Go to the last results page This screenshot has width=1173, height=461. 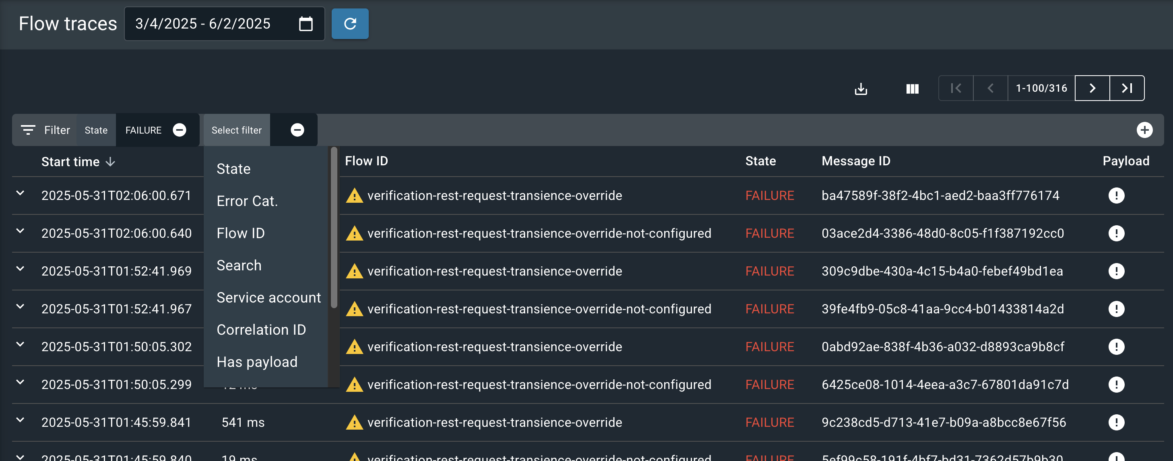point(1127,88)
